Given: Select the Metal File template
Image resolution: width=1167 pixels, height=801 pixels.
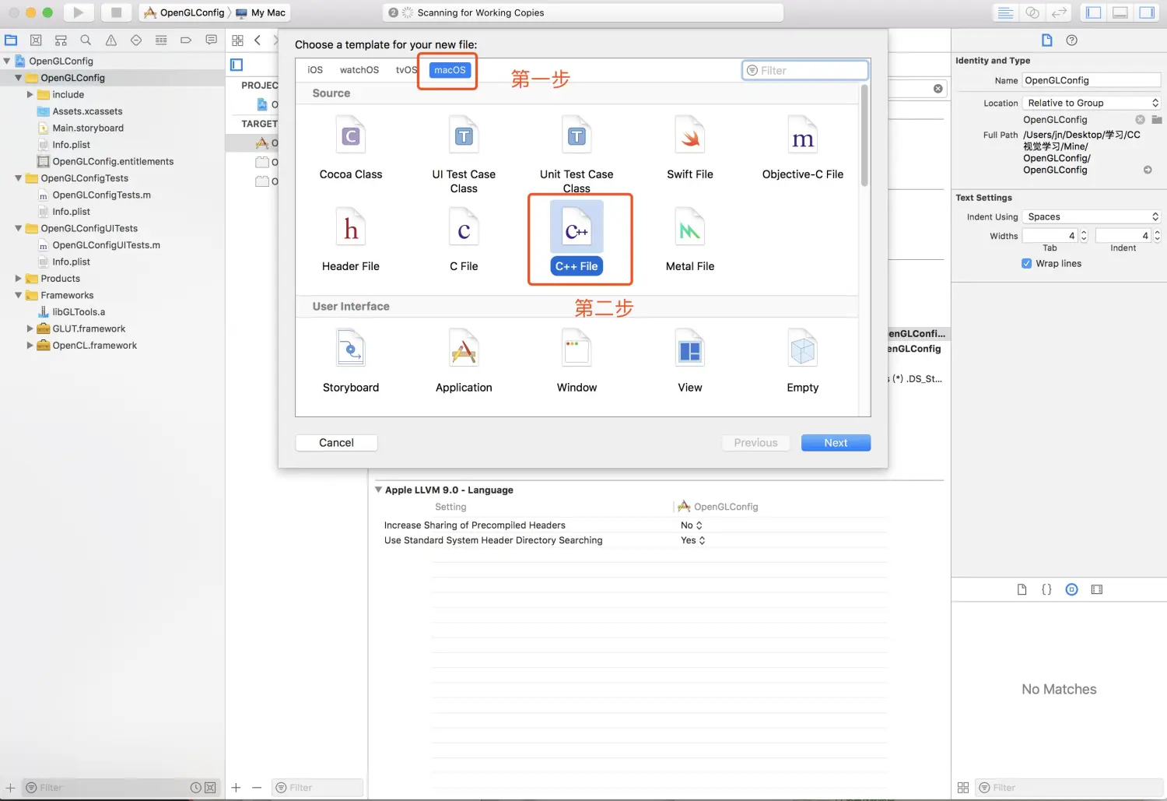Looking at the screenshot, I should pos(690,240).
